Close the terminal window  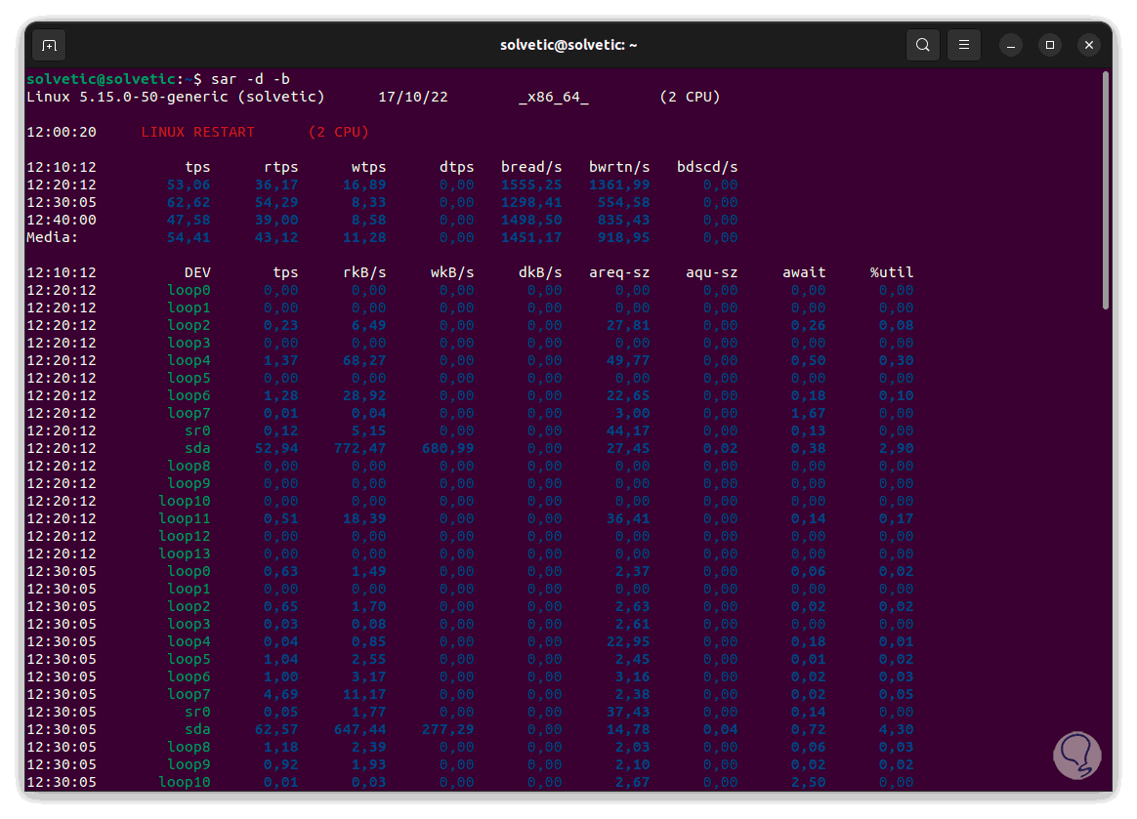1088,45
